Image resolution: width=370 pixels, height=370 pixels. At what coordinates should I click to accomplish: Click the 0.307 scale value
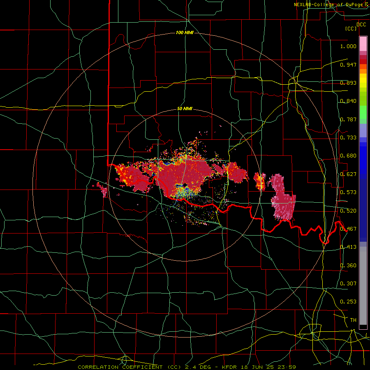pos(348,283)
